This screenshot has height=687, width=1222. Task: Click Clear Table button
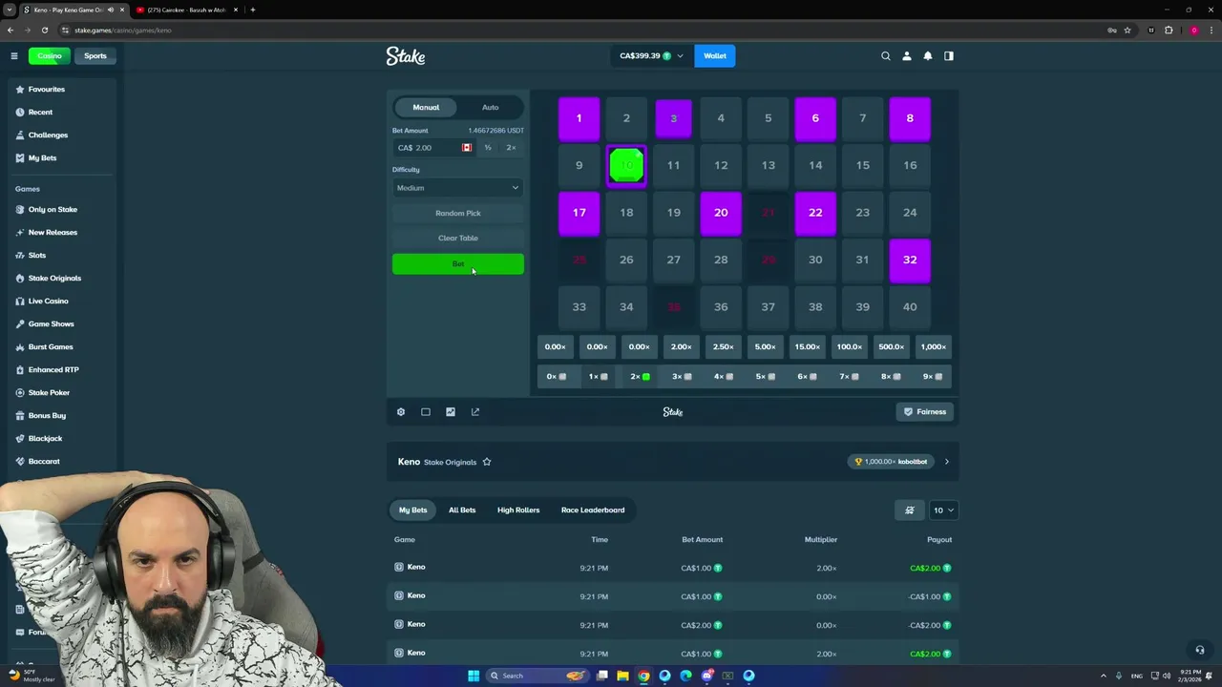coord(458,238)
